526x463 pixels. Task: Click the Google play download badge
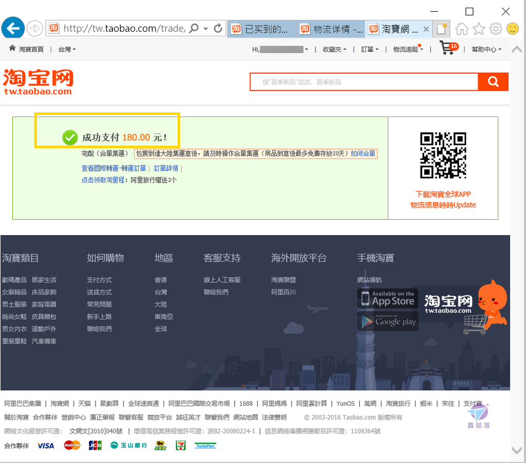click(388, 321)
